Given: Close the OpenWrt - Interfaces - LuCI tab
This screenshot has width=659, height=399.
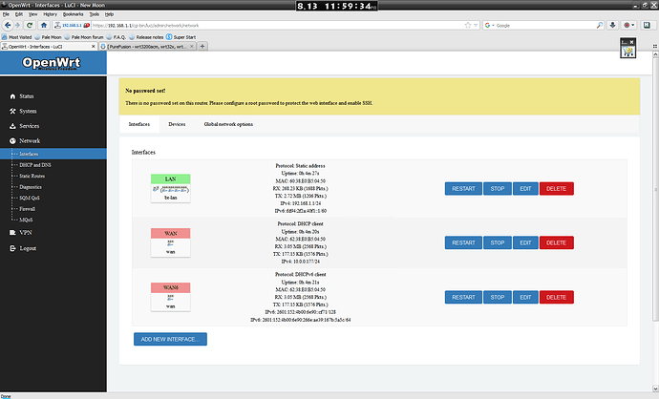Looking at the screenshot, I should pyautogui.click(x=94, y=46).
